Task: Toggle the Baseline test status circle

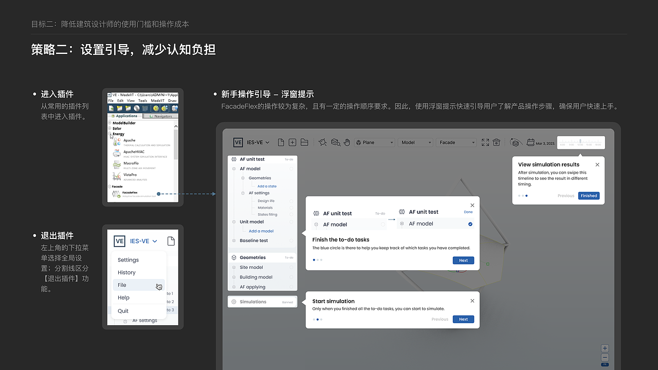Action: pyautogui.click(x=291, y=240)
